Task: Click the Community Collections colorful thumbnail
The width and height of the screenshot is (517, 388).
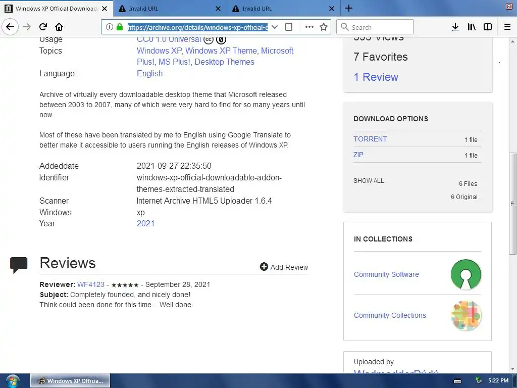Action: (x=466, y=316)
